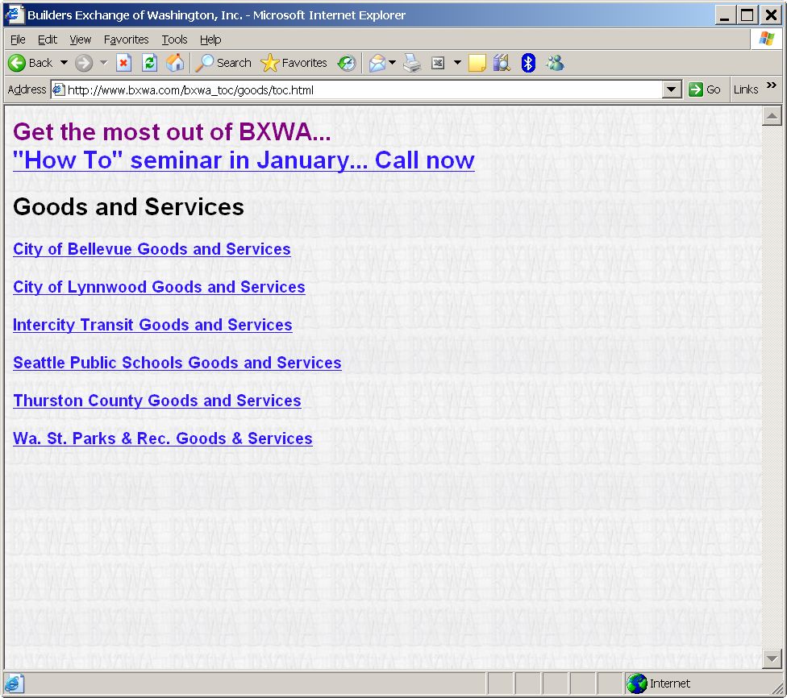Open the Back history dropdown arrow

[x=65, y=63]
